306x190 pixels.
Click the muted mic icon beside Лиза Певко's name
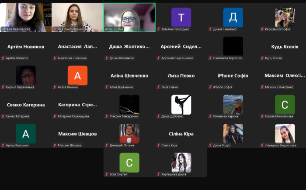click(x=159, y=87)
